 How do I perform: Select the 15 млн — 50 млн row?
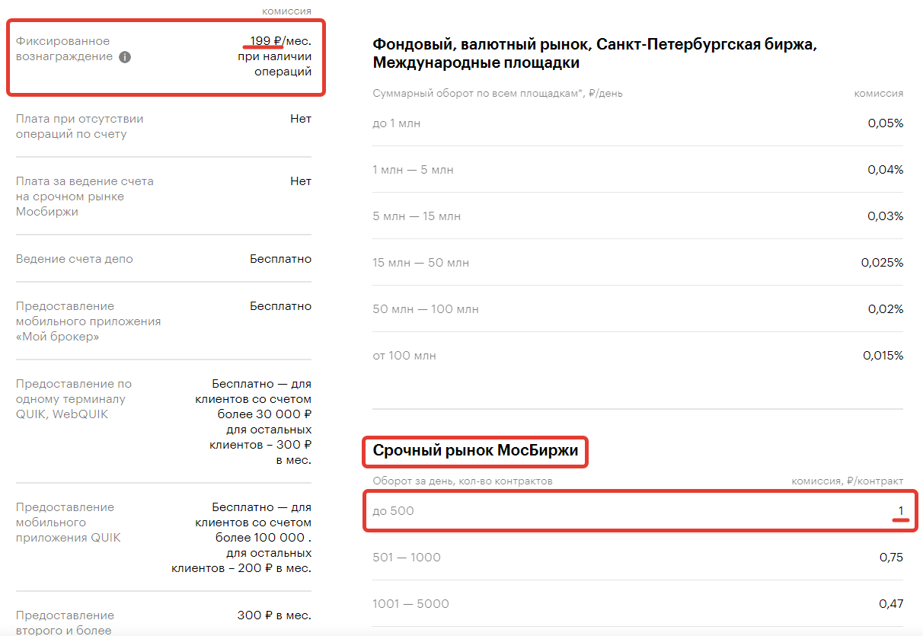point(638,263)
